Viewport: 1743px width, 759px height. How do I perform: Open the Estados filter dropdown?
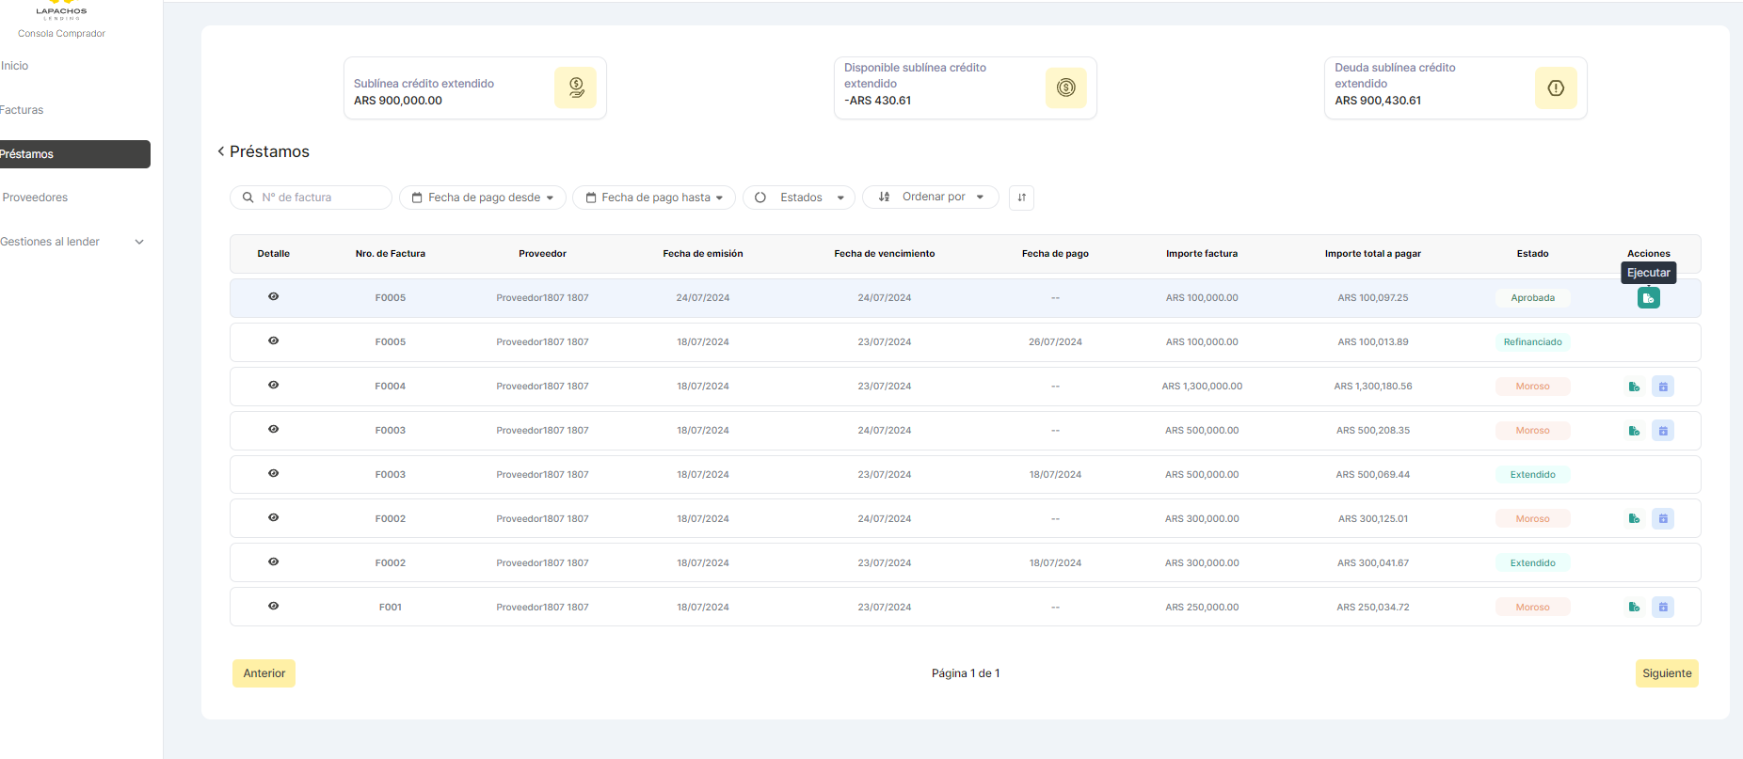pos(799,198)
